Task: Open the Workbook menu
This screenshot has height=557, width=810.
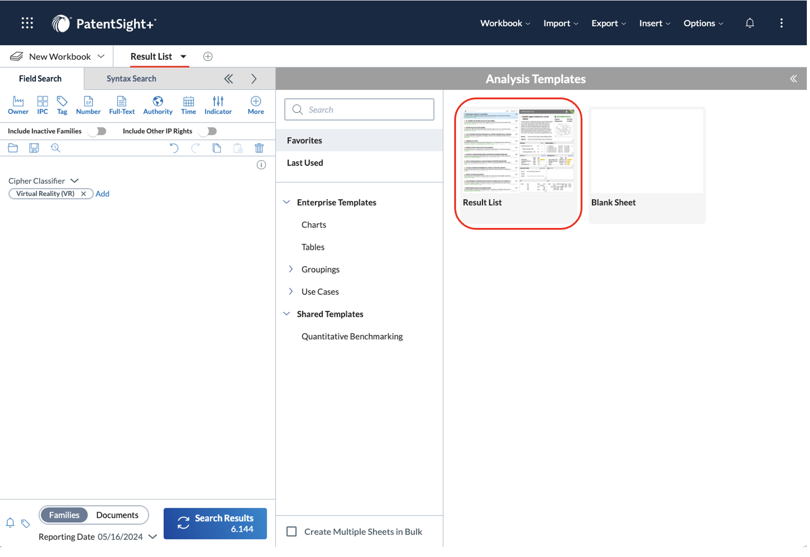Action: pyautogui.click(x=505, y=23)
